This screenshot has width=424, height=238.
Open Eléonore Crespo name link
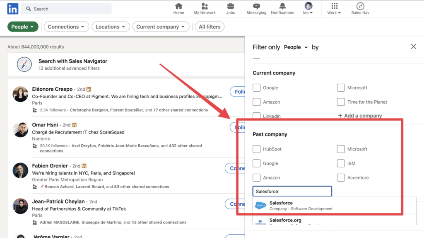[x=52, y=89]
